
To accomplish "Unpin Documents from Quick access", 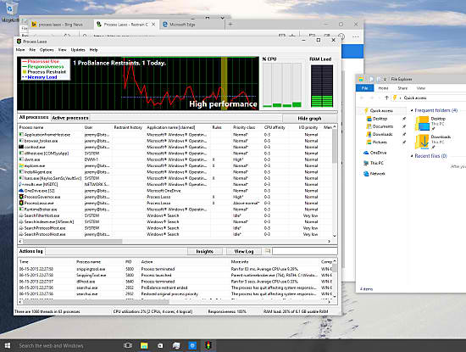I will [x=404, y=126].
